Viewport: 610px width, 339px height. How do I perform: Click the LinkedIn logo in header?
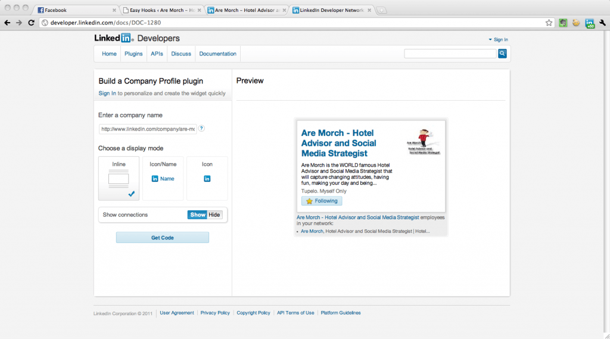[x=114, y=38]
